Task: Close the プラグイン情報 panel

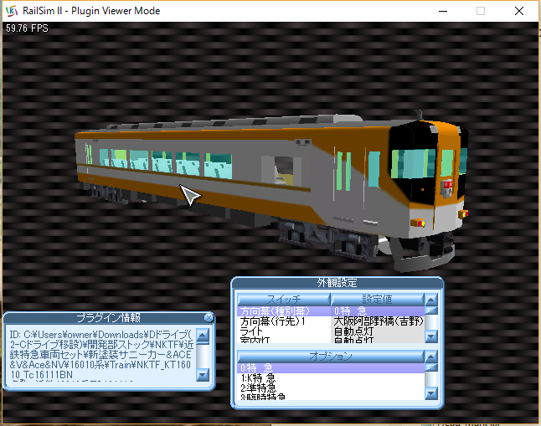Action: coord(209,317)
